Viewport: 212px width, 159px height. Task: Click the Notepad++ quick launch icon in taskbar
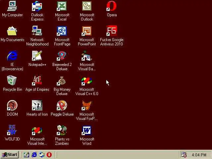coord(26,155)
